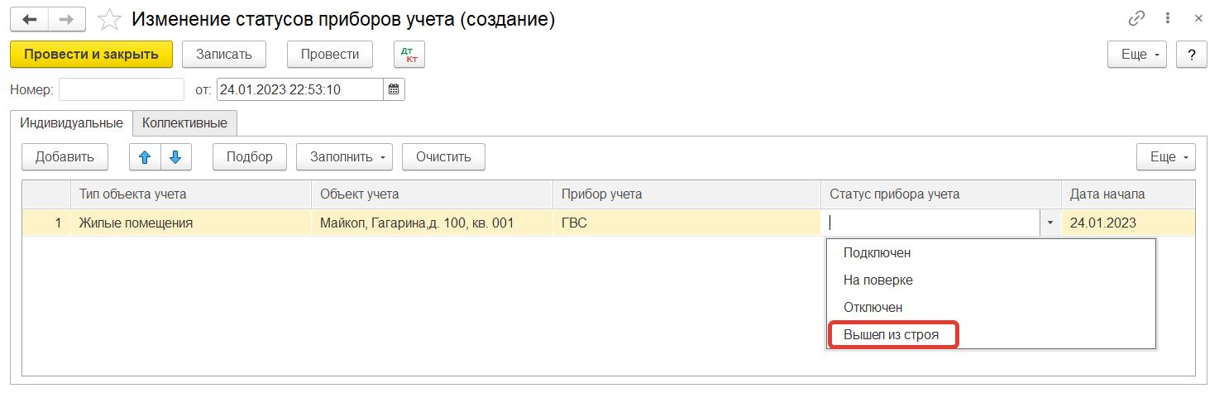Open the calendar date picker icon
Screen dimensions: 1224x393
pyautogui.click(x=394, y=89)
